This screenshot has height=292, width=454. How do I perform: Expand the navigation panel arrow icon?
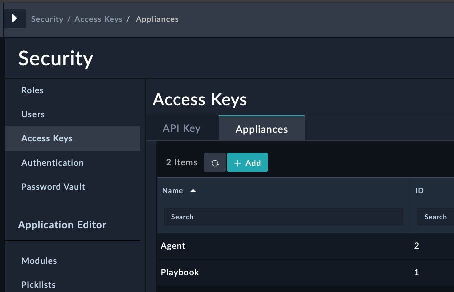point(15,19)
